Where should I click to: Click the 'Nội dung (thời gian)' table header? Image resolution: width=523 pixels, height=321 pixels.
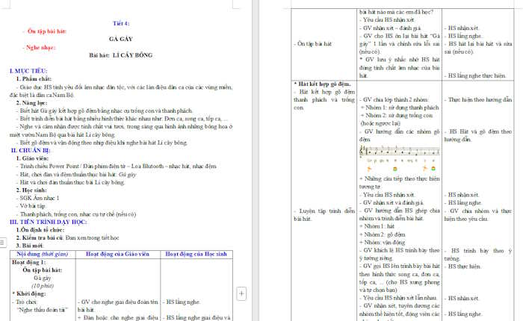40,255
